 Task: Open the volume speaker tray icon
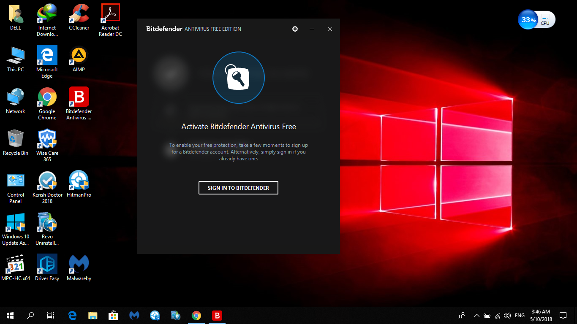(507, 315)
